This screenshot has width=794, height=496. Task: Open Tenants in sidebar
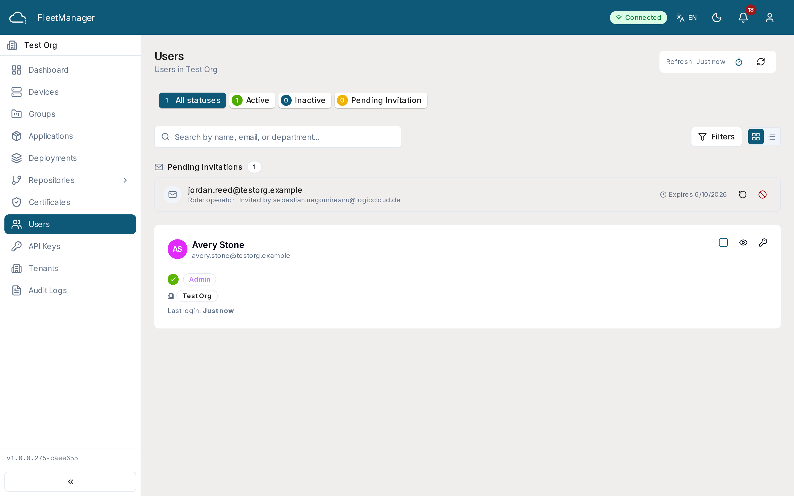pos(70,268)
